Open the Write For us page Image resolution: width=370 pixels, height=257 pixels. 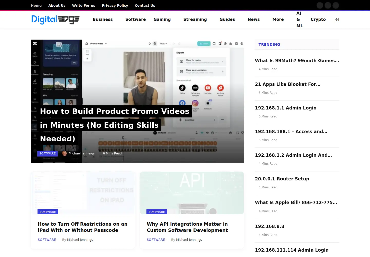[84, 5]
